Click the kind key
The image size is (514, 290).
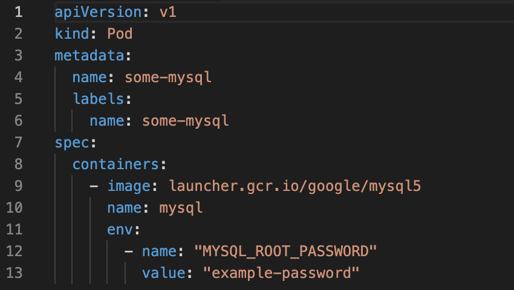pyautogui.click(x=72, y=34)
